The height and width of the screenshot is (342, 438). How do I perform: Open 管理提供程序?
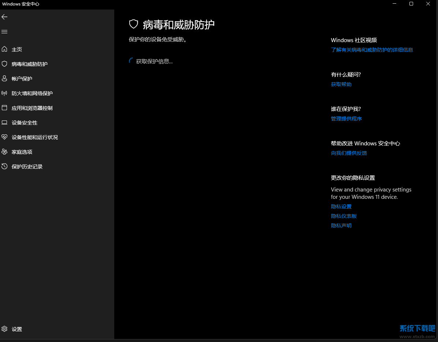[346, 118]
